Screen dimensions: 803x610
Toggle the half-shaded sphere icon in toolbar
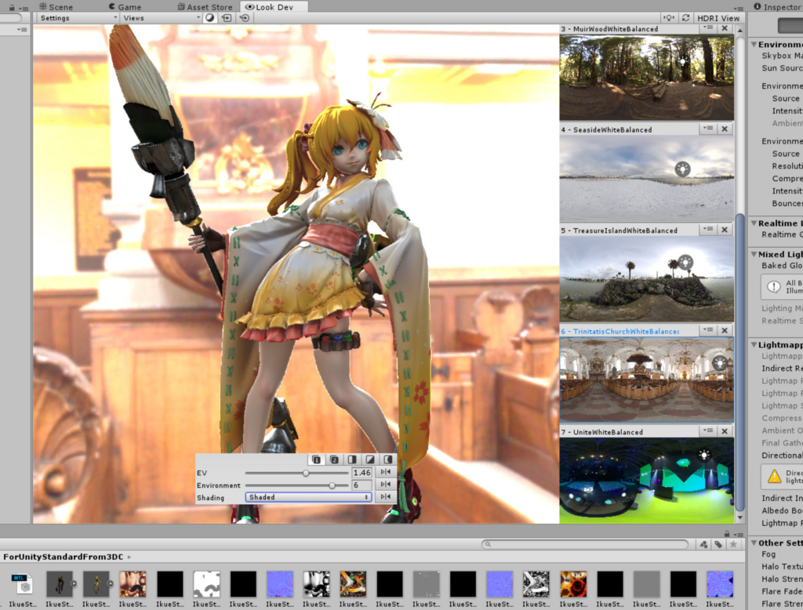pos(209,18)
